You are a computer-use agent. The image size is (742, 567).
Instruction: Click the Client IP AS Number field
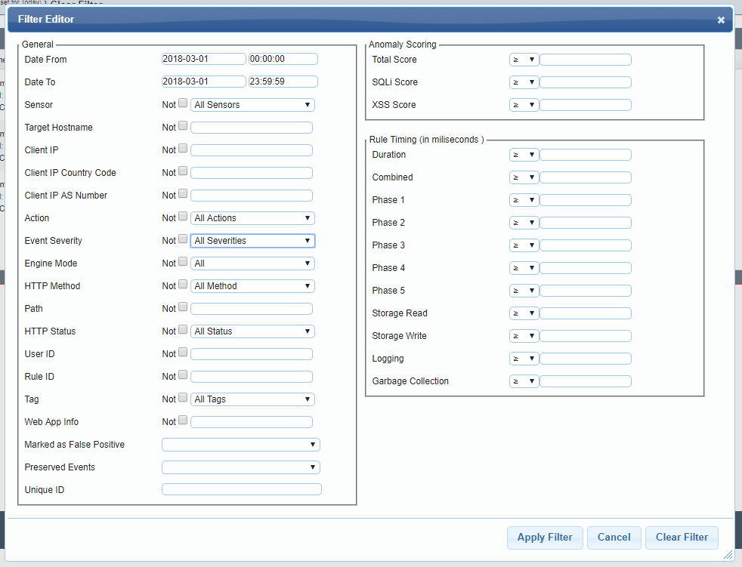252,196
